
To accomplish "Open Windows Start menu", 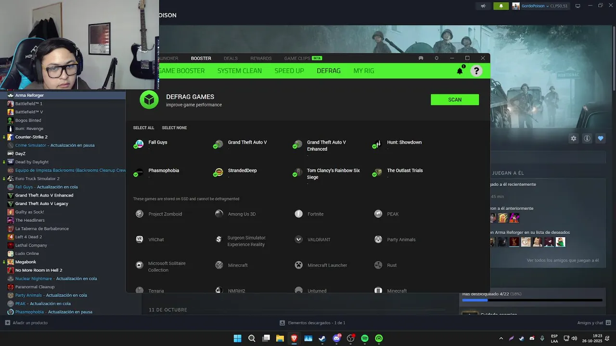I will (237, 338).
